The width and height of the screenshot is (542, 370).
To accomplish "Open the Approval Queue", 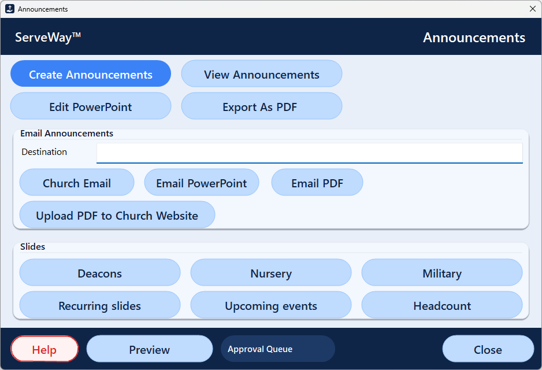I will [x=278, y=349].
